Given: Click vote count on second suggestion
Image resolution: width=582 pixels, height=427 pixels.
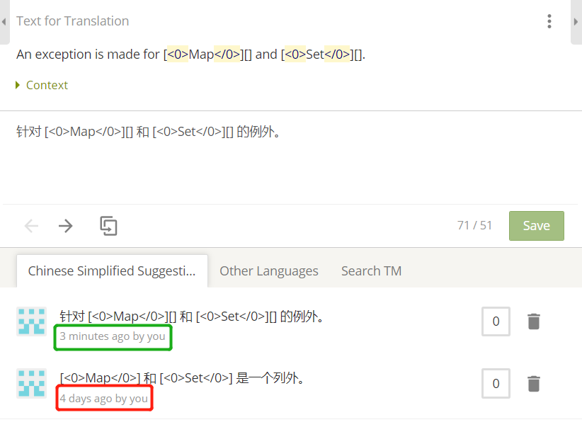Looking at the screenshot, I should tap(496, 384).
